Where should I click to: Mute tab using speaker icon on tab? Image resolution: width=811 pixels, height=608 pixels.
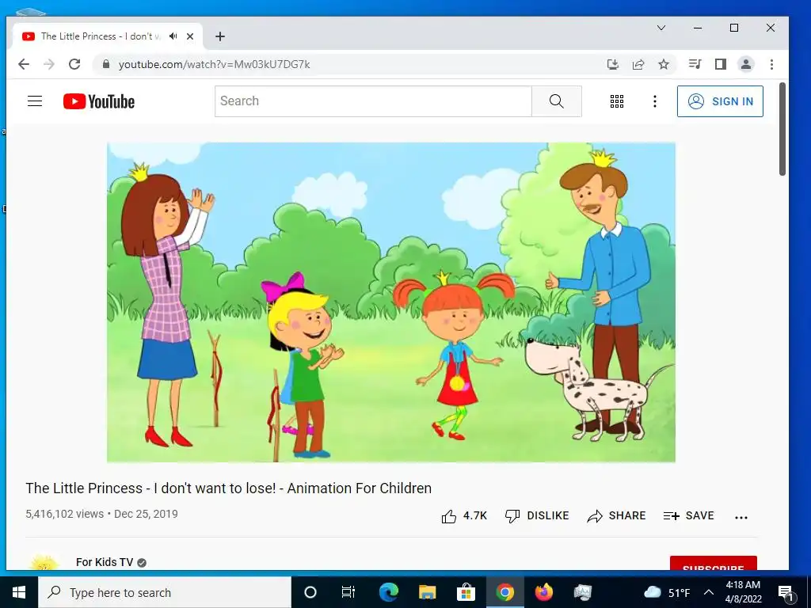(173, 36)
